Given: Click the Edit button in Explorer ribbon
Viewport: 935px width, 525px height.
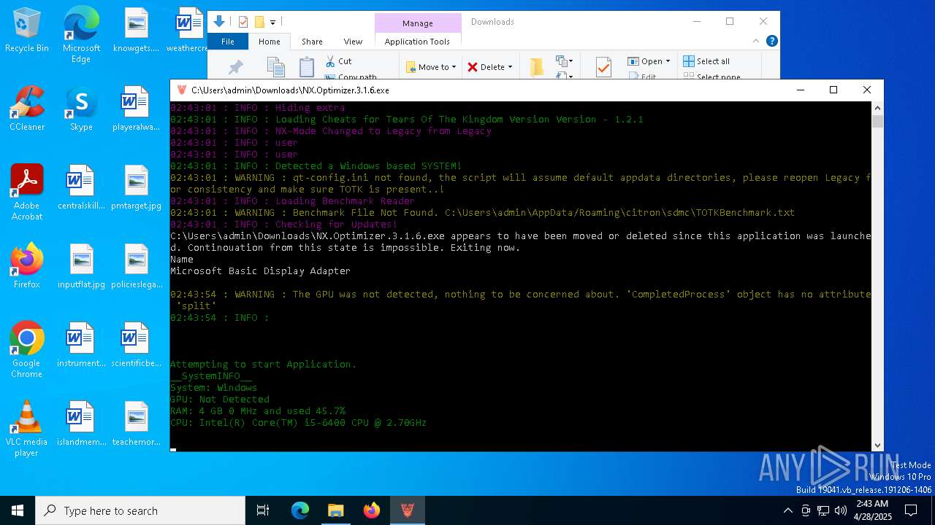Looking at the screenshot, I should (641, 76).
